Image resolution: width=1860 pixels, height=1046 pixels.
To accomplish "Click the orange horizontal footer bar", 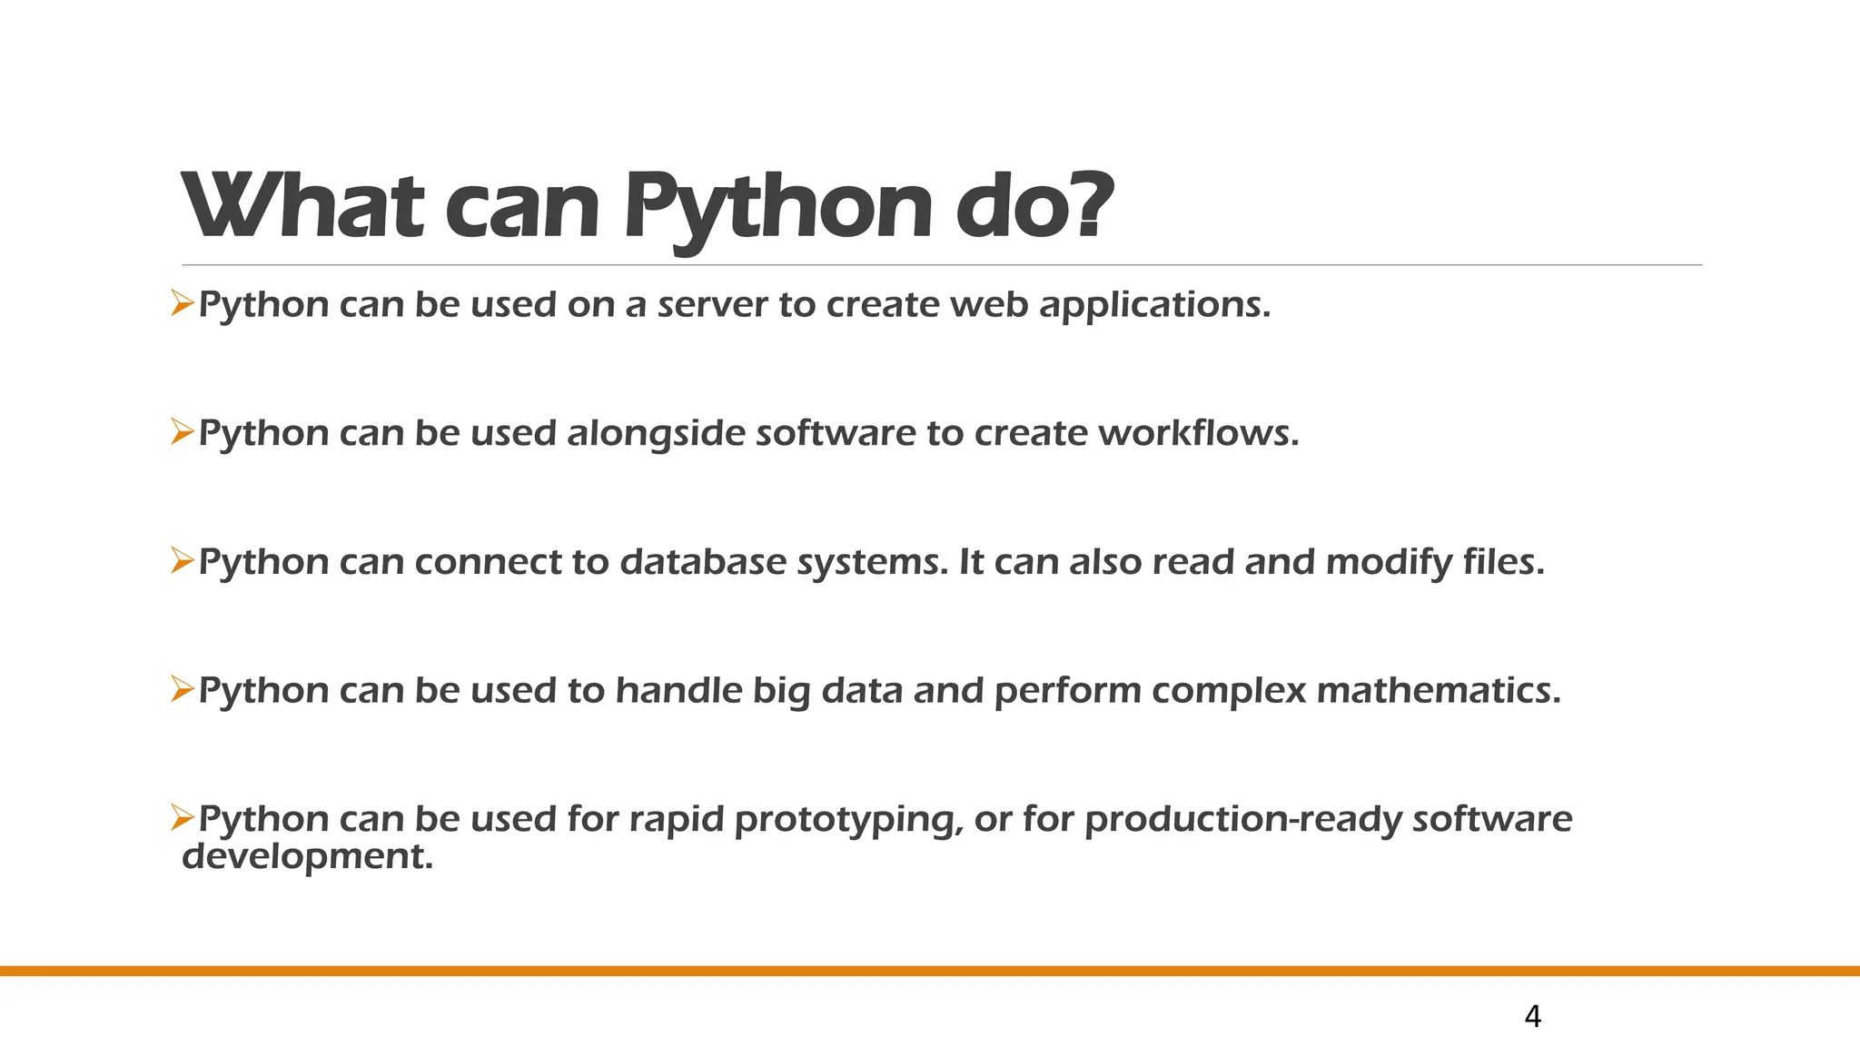I will [x=930, y=971].
